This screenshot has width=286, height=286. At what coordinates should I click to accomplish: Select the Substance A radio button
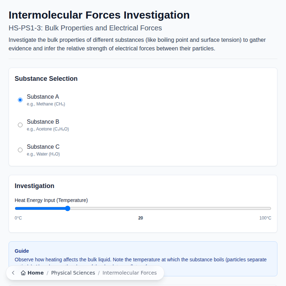pyautogui.click(x=20, y=100)
